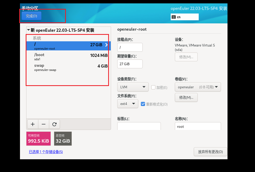
Task: Click the 可用空间 992.5 KiB indicator
Action: 39,138
